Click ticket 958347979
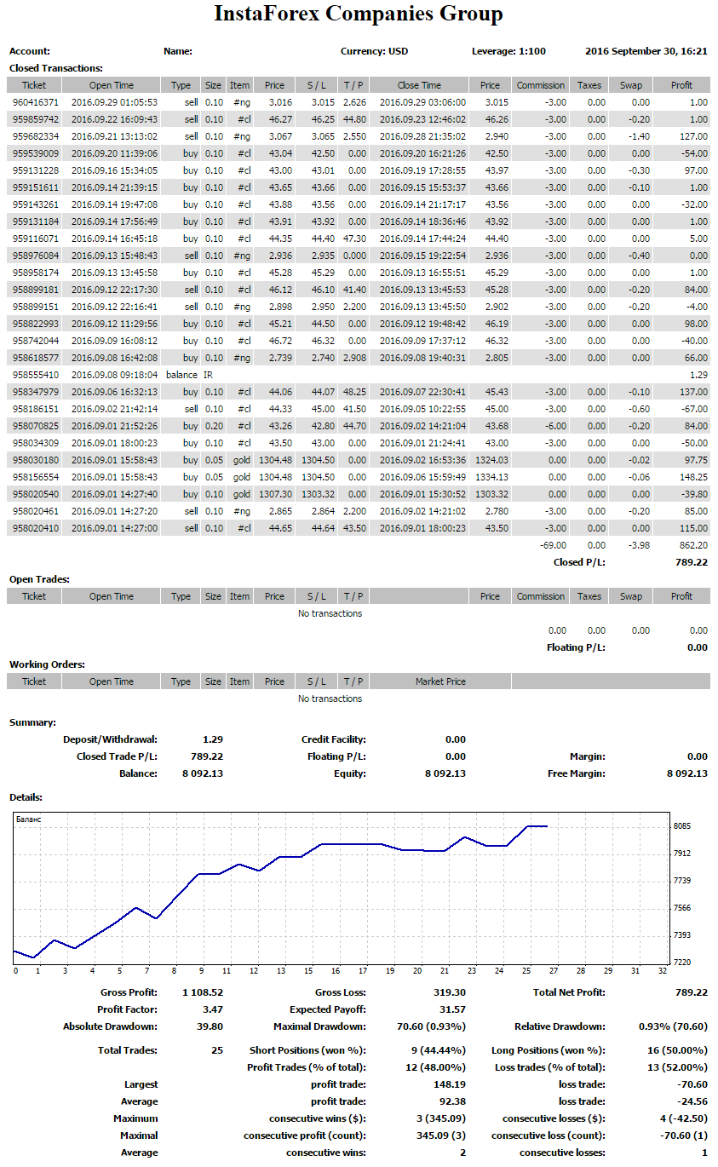Viewport: 718px width, 1167px height. (35, 392)
